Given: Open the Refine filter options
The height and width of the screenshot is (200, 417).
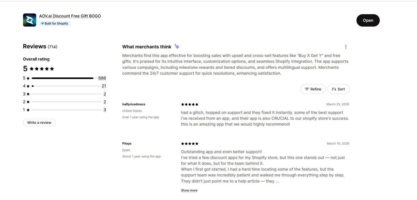Looking at the screenshot, I should click(313, 89).
